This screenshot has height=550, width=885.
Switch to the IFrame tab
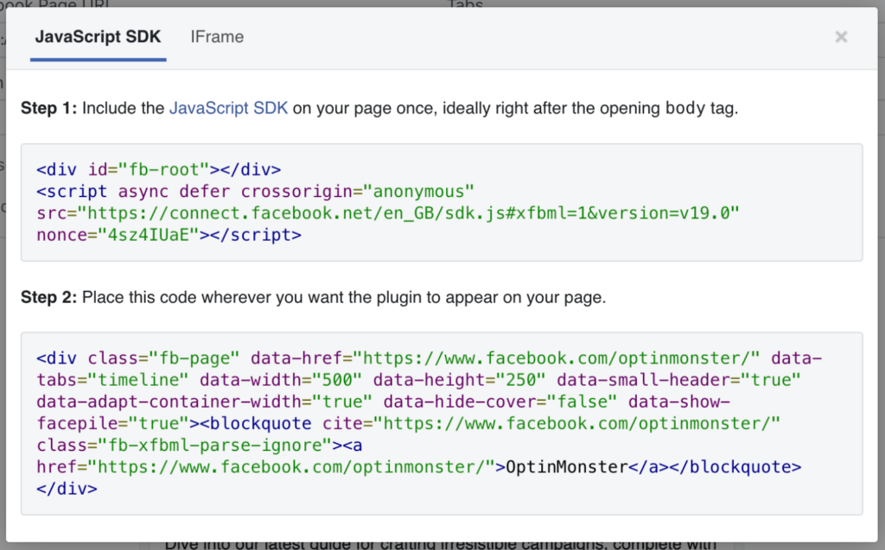[x=217, y=37]
